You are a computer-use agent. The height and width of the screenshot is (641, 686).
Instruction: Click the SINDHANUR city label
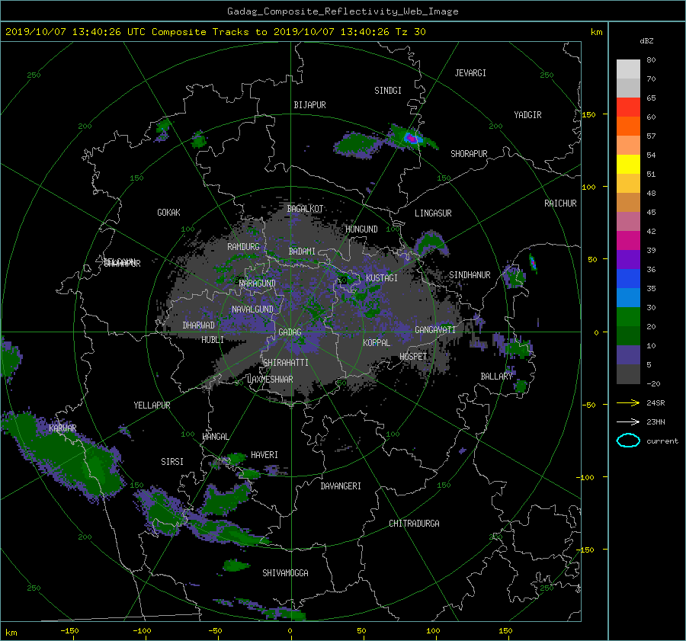(470, 275)
